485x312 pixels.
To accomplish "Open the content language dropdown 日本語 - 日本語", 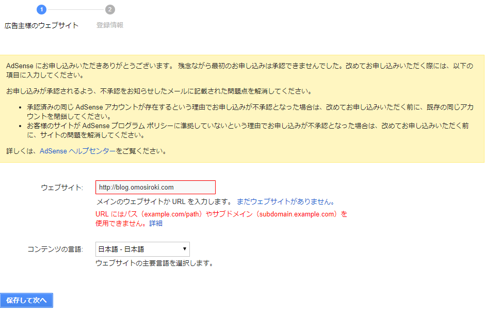I will coord(142,249).
